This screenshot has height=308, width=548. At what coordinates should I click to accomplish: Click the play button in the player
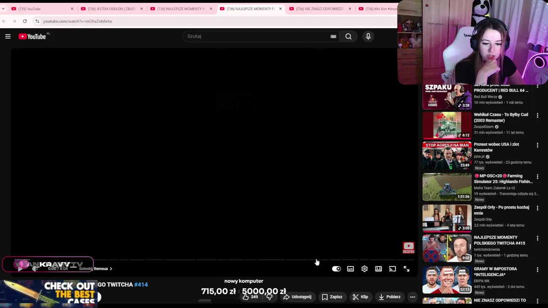pyautogui.click(x=20, y=269)
